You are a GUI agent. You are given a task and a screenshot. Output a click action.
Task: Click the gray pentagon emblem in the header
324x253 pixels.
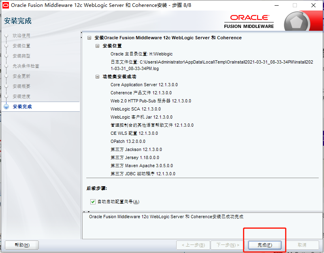coord(296,22)
